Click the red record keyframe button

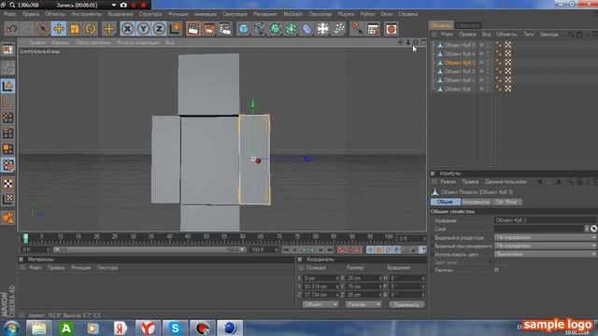click(341, 249)
